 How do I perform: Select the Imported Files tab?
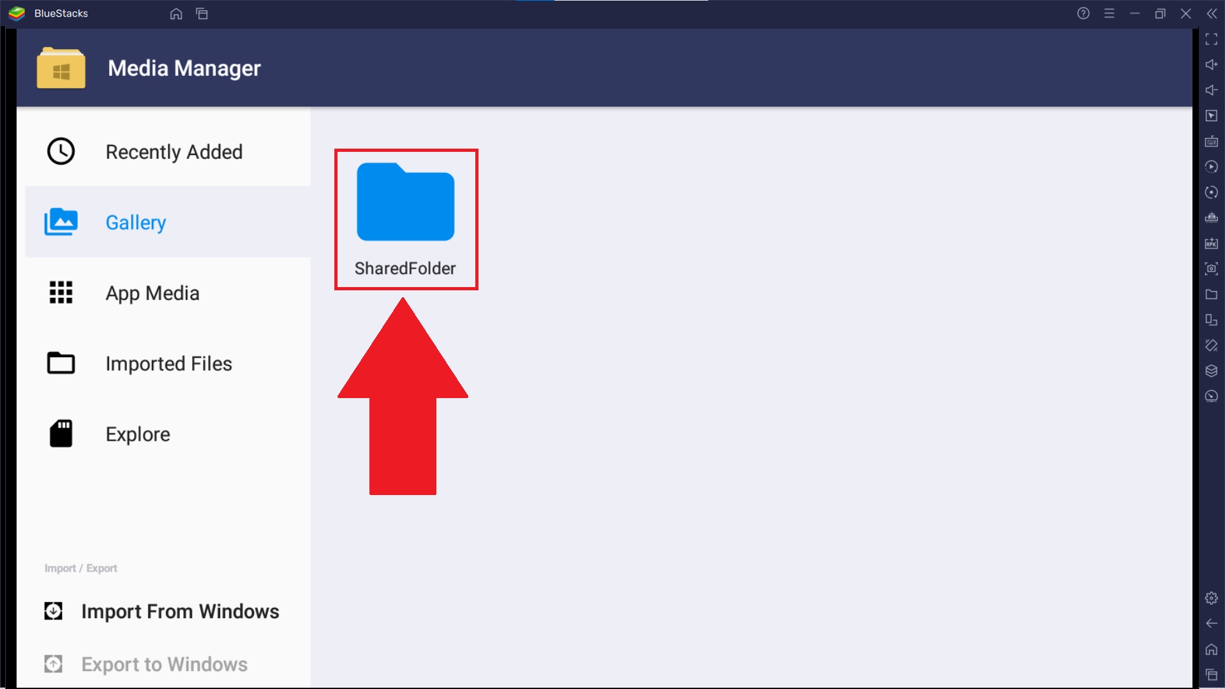(x=168, y=362)
